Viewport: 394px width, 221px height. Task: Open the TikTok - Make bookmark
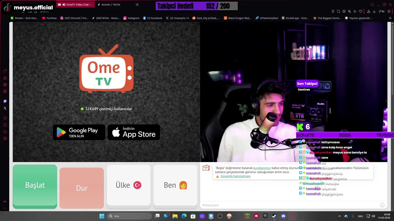[x=106, y=18]
